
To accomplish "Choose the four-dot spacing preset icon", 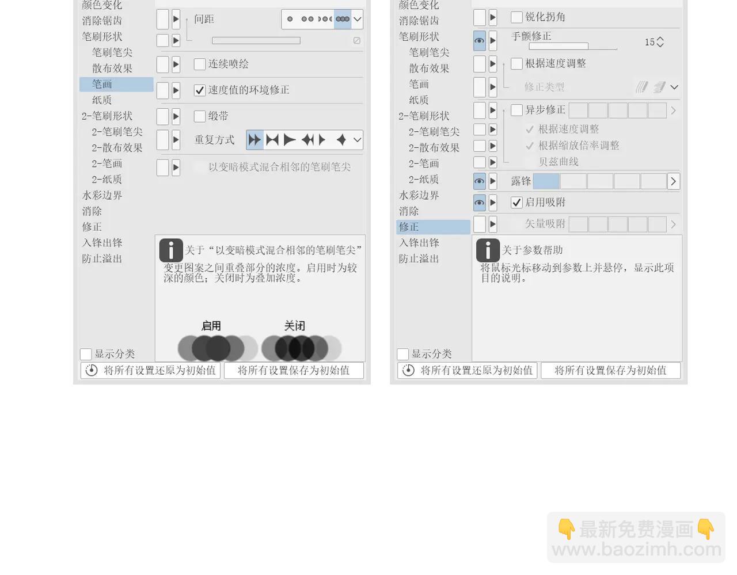I will (343, 19).
